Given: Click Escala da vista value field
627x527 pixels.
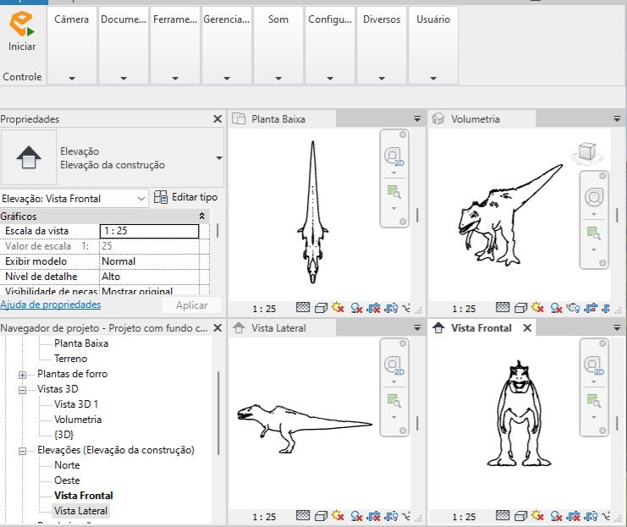Looking at the screenshot, I should (149, 231).
